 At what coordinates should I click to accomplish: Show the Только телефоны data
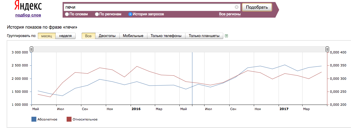(166, 36)
